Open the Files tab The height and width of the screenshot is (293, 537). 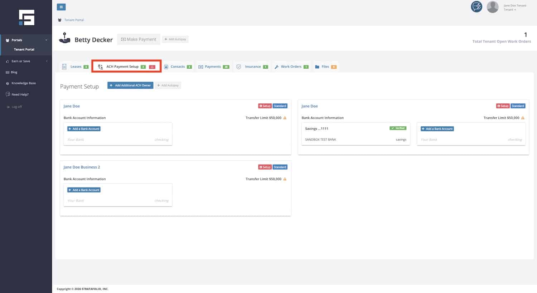click(325, 67)
